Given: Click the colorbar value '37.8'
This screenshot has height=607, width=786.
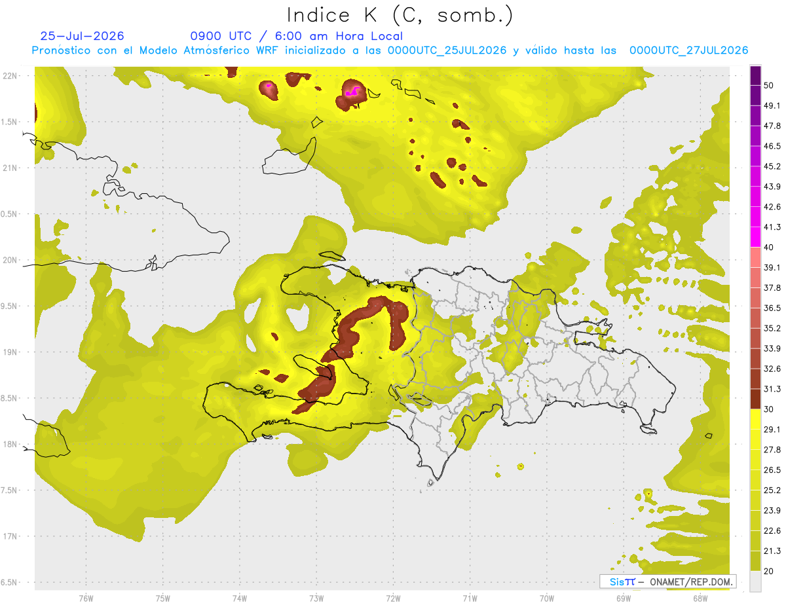Looking at the screenshot, I should tap(772, 287).
